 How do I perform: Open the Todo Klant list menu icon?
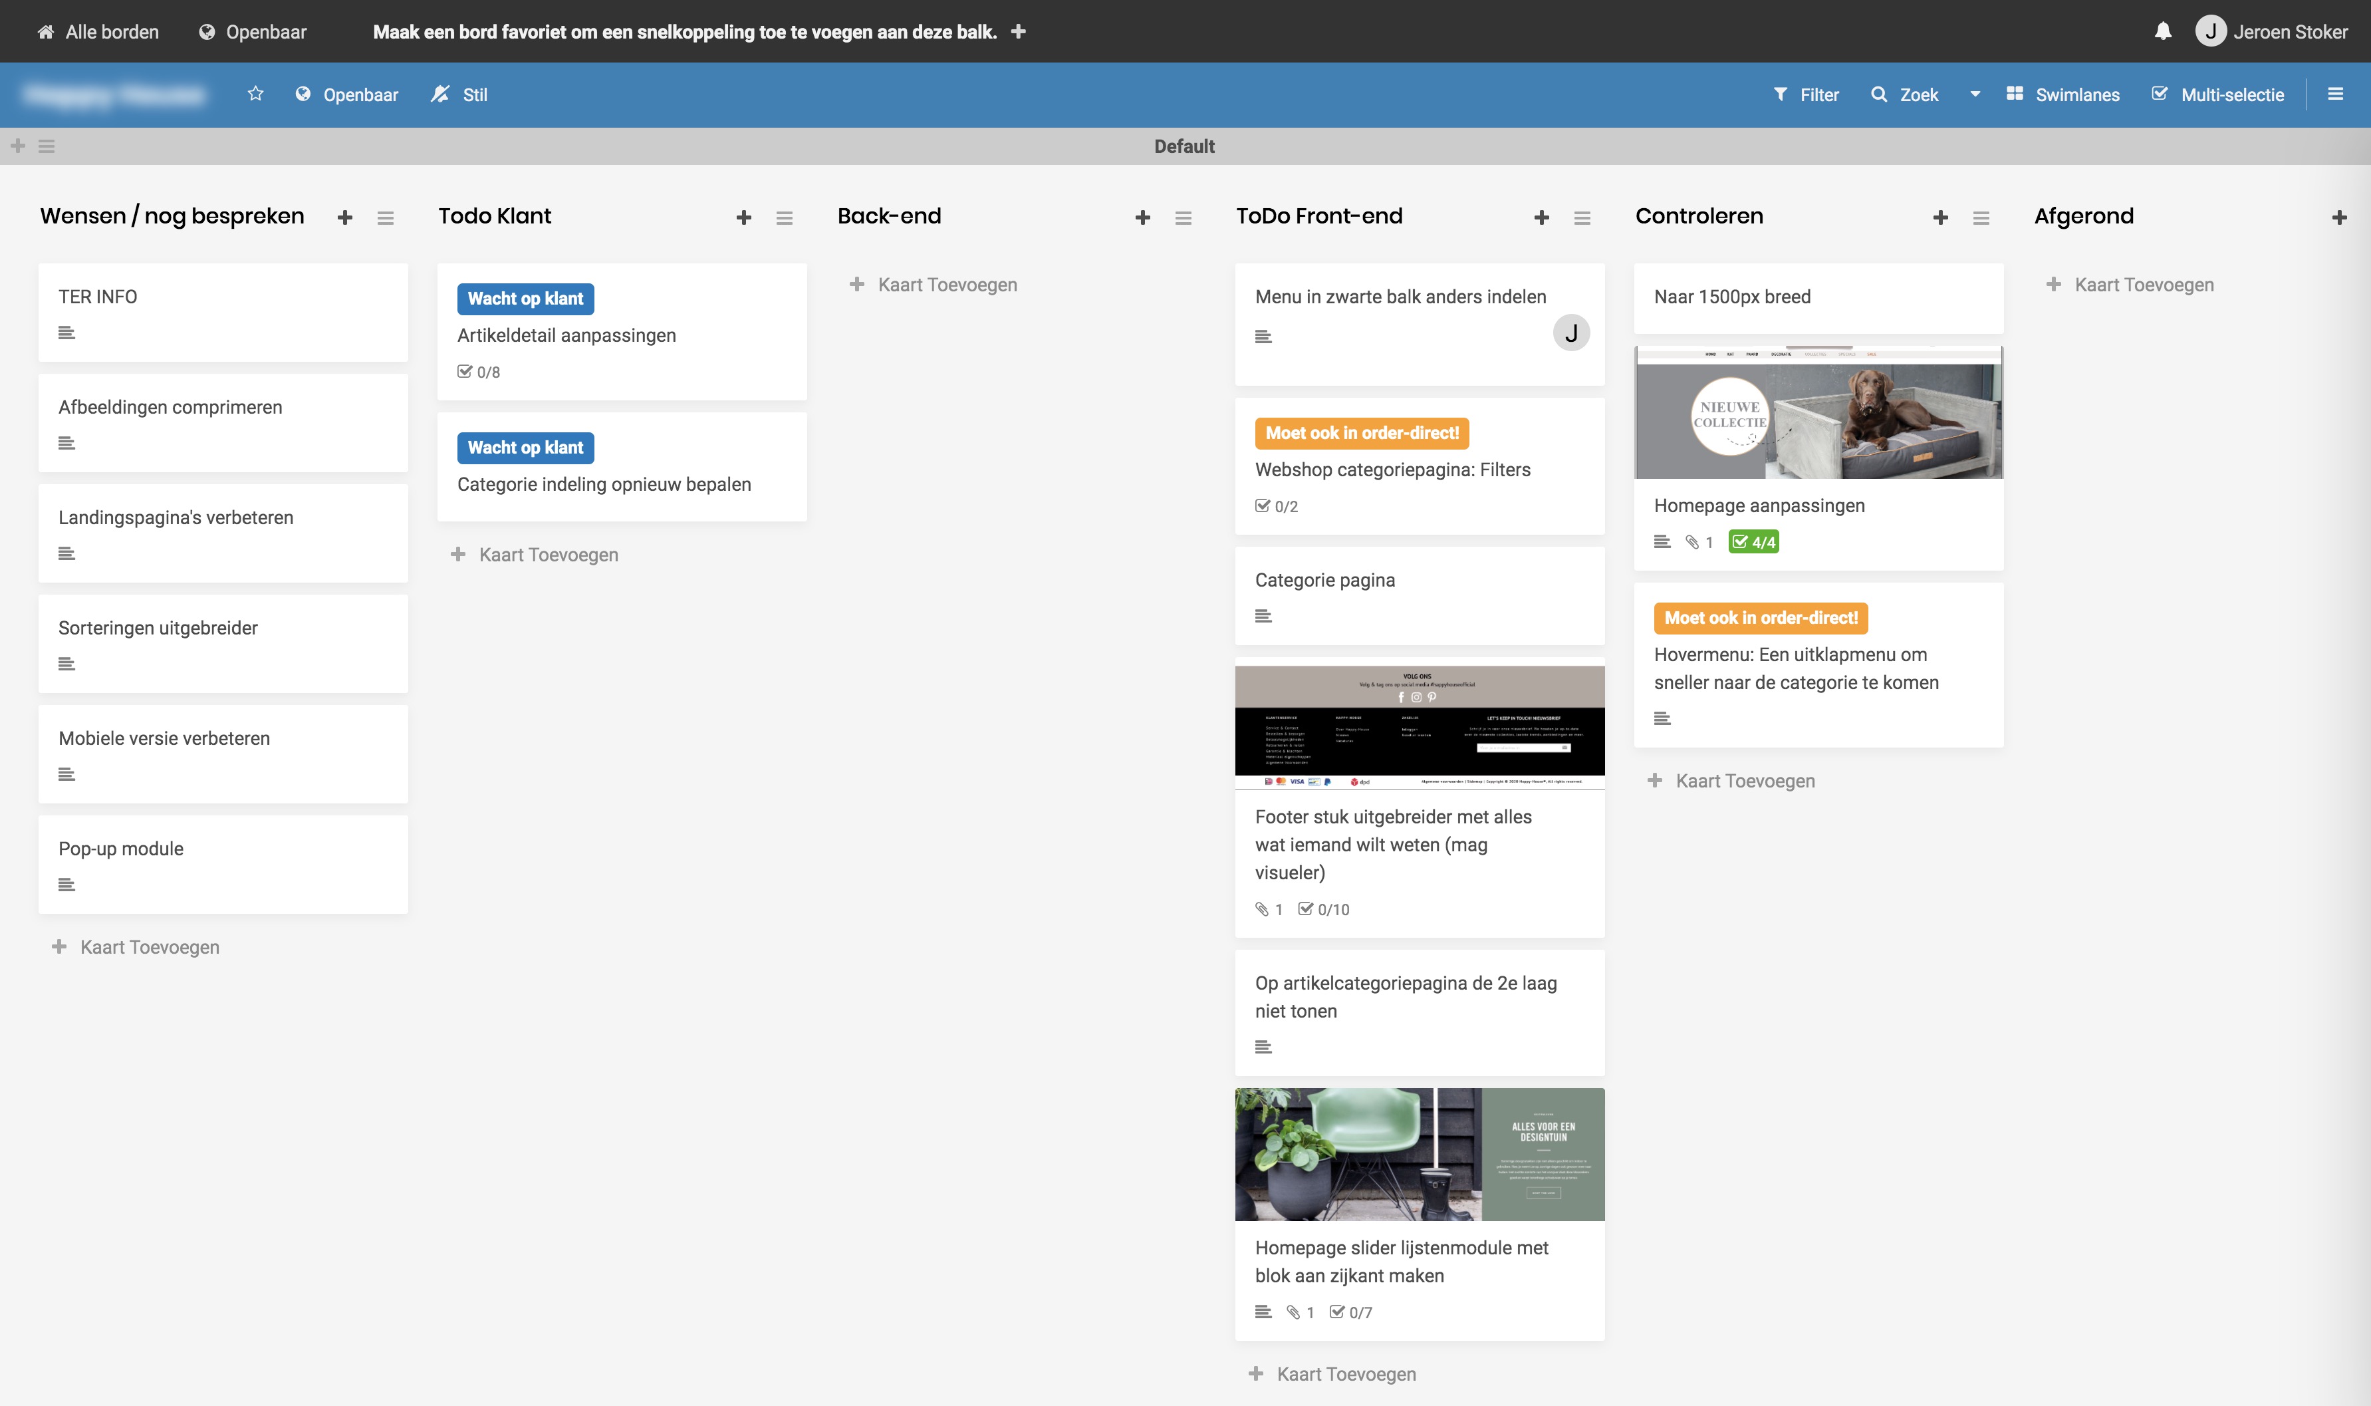(784, 218)
